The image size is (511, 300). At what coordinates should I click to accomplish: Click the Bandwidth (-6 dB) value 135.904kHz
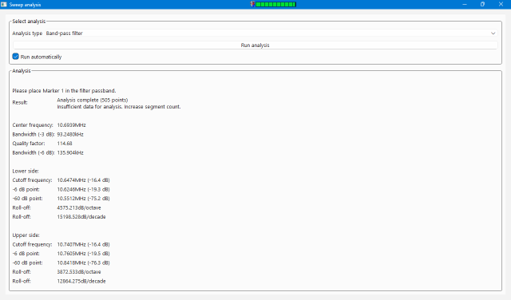click(70, 152)
